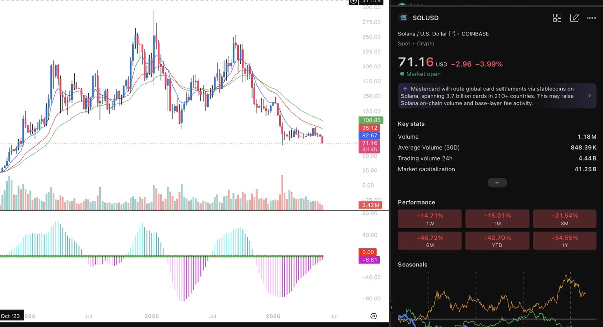Click the 3.42 M volume label
Screen dimensions: 603x327
point(371,205)
